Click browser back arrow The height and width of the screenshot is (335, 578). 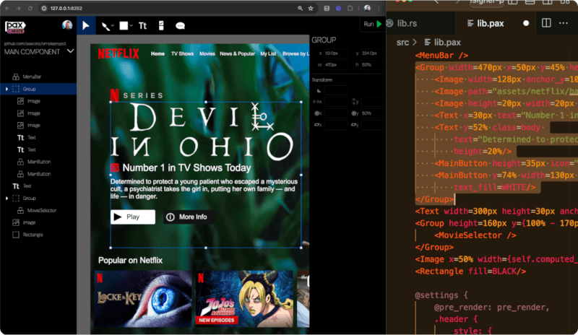point(7,8)
